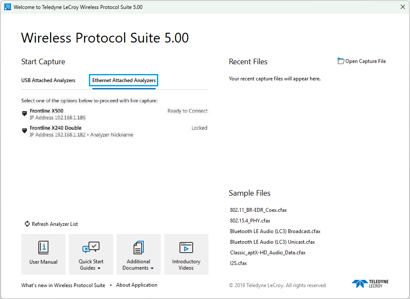The height and width of the screenshot is (299, 410).
Task: Switch to USB Attached Analyzers tab
Action: [48, 80]
